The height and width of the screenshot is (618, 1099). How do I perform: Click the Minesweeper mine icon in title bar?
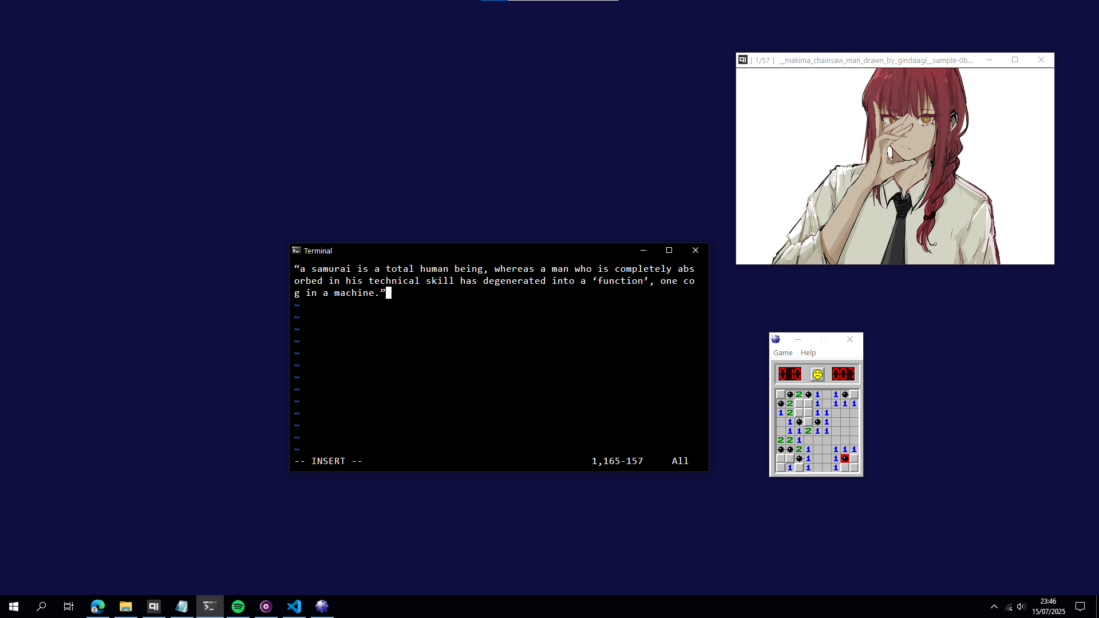(776, 339)
